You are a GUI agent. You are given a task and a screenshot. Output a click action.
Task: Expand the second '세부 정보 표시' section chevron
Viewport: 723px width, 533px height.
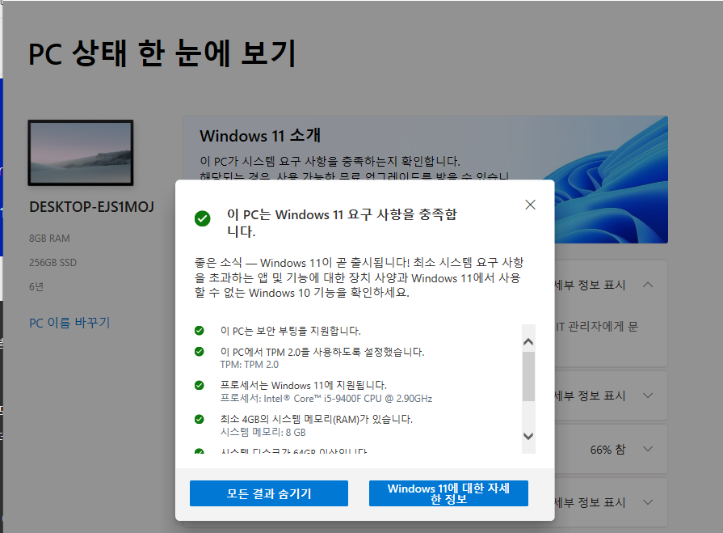648,396
